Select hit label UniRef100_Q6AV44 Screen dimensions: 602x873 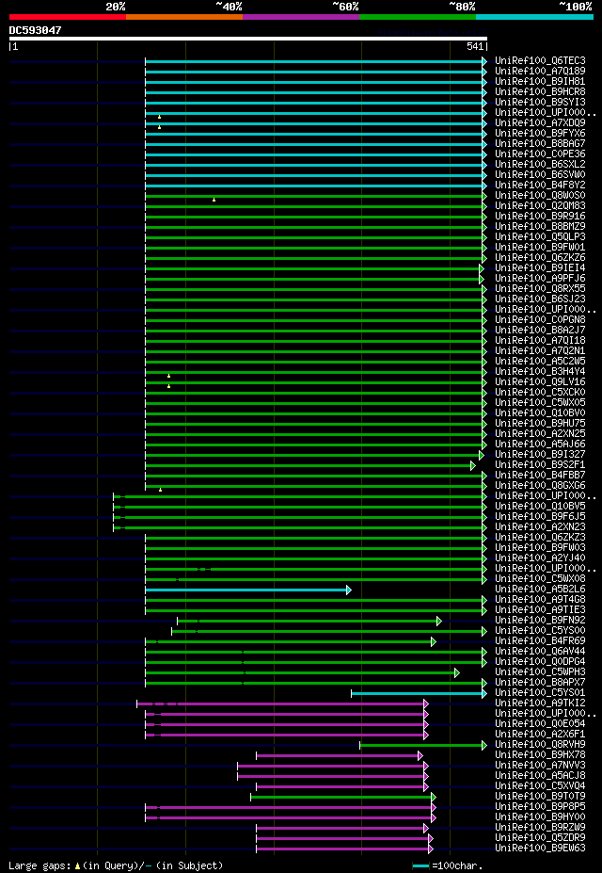tap(540, 652)
